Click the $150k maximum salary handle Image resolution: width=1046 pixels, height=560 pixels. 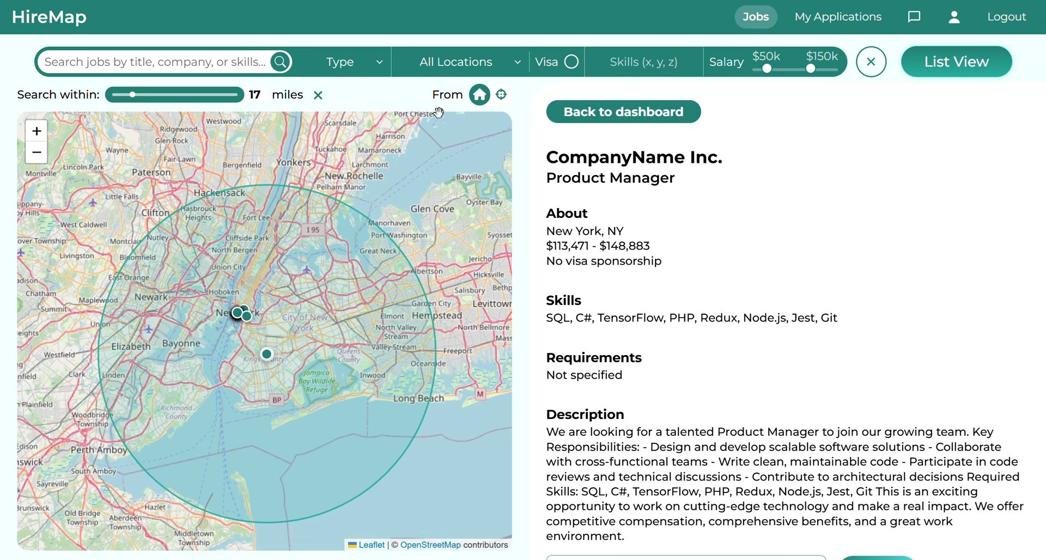coord(811,69)
